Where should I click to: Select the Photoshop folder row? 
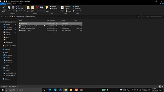coord(50,24)
